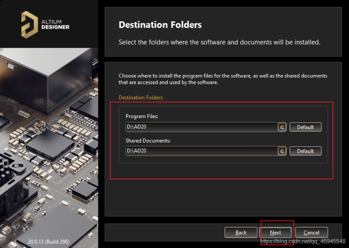Reset Program Files path with Default button

305,127
